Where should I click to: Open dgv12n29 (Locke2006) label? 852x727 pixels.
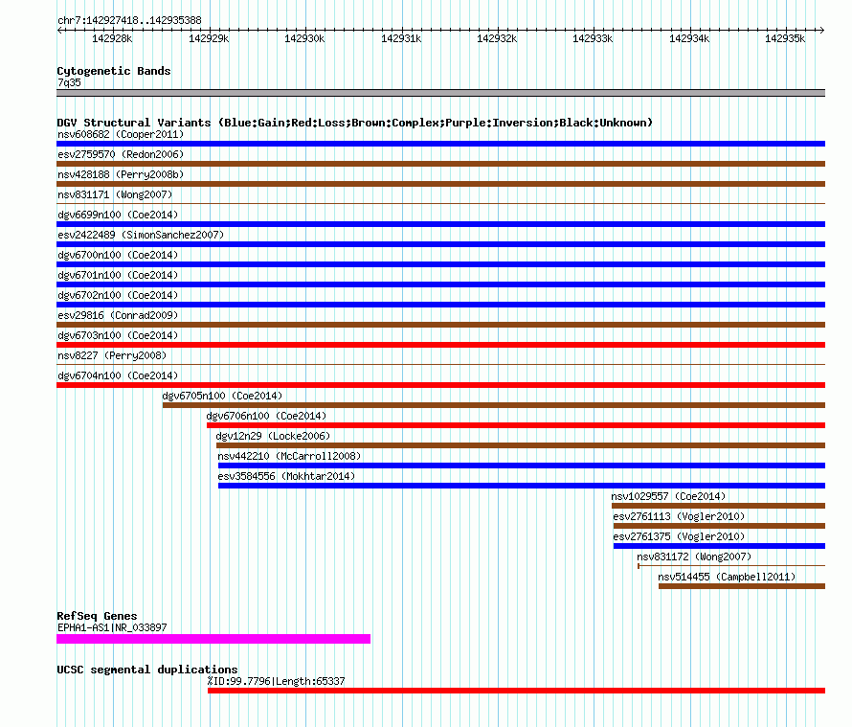[273, 436]
